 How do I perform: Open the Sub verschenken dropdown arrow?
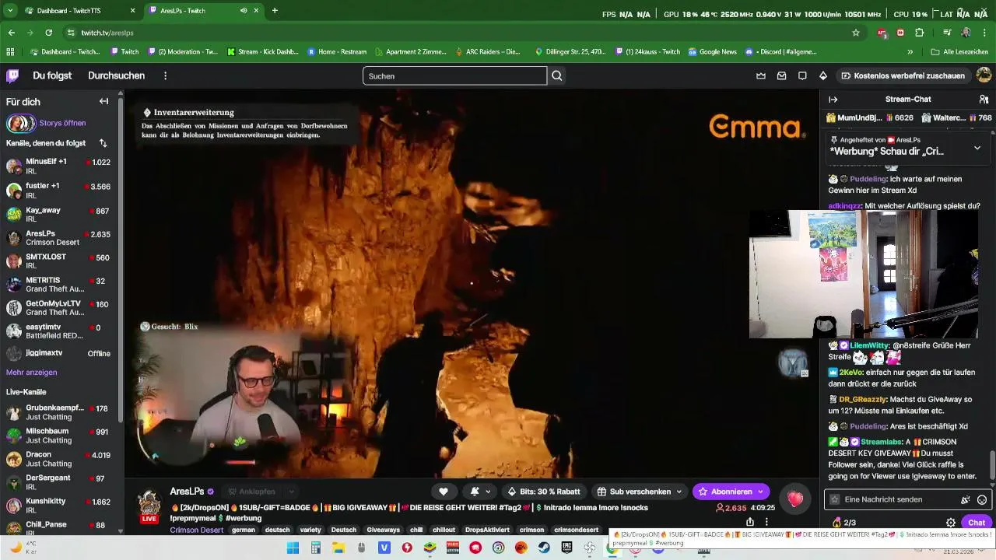pos(679,492)
